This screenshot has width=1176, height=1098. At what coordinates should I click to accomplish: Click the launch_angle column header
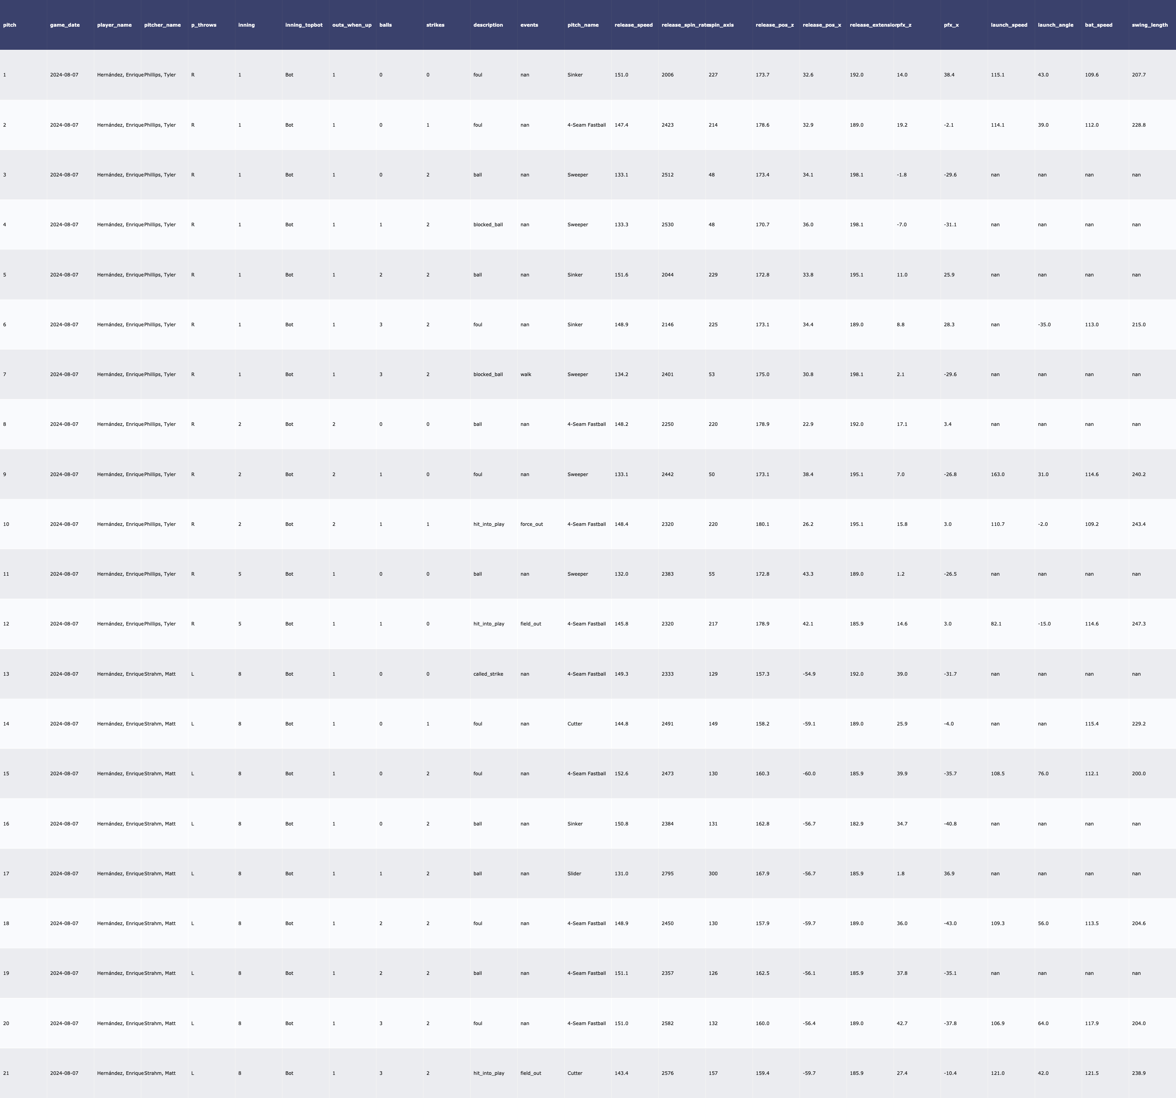coord(1055,25)
